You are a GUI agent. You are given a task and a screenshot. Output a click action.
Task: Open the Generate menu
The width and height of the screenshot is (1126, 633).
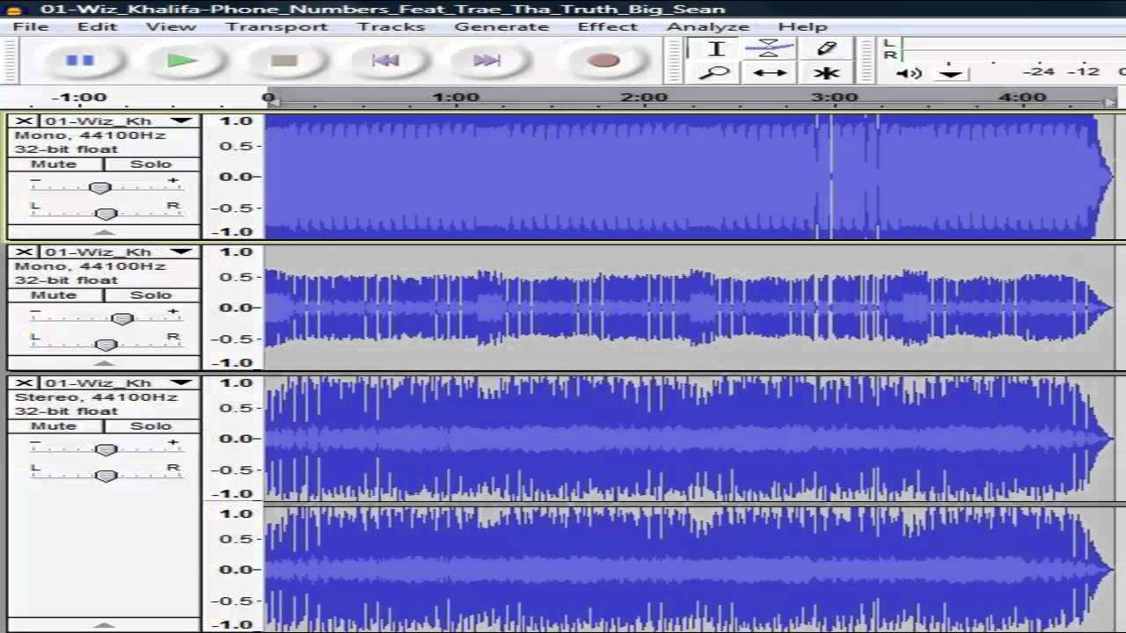click(502, 26)
